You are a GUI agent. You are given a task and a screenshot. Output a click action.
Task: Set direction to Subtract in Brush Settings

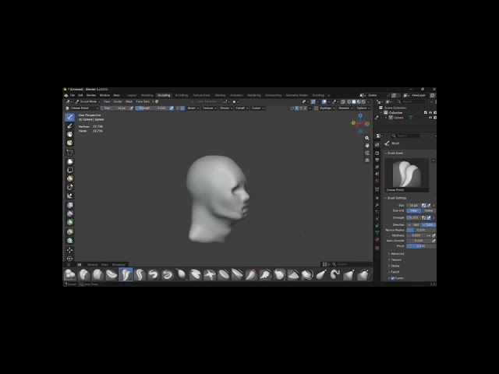pyautogui.click(x=428, y=224)
